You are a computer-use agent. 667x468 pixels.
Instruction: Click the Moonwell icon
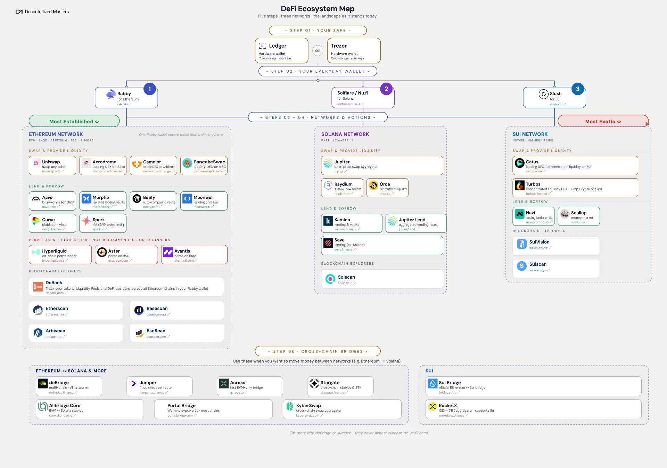pyautogui.click(x=187, y=198)
